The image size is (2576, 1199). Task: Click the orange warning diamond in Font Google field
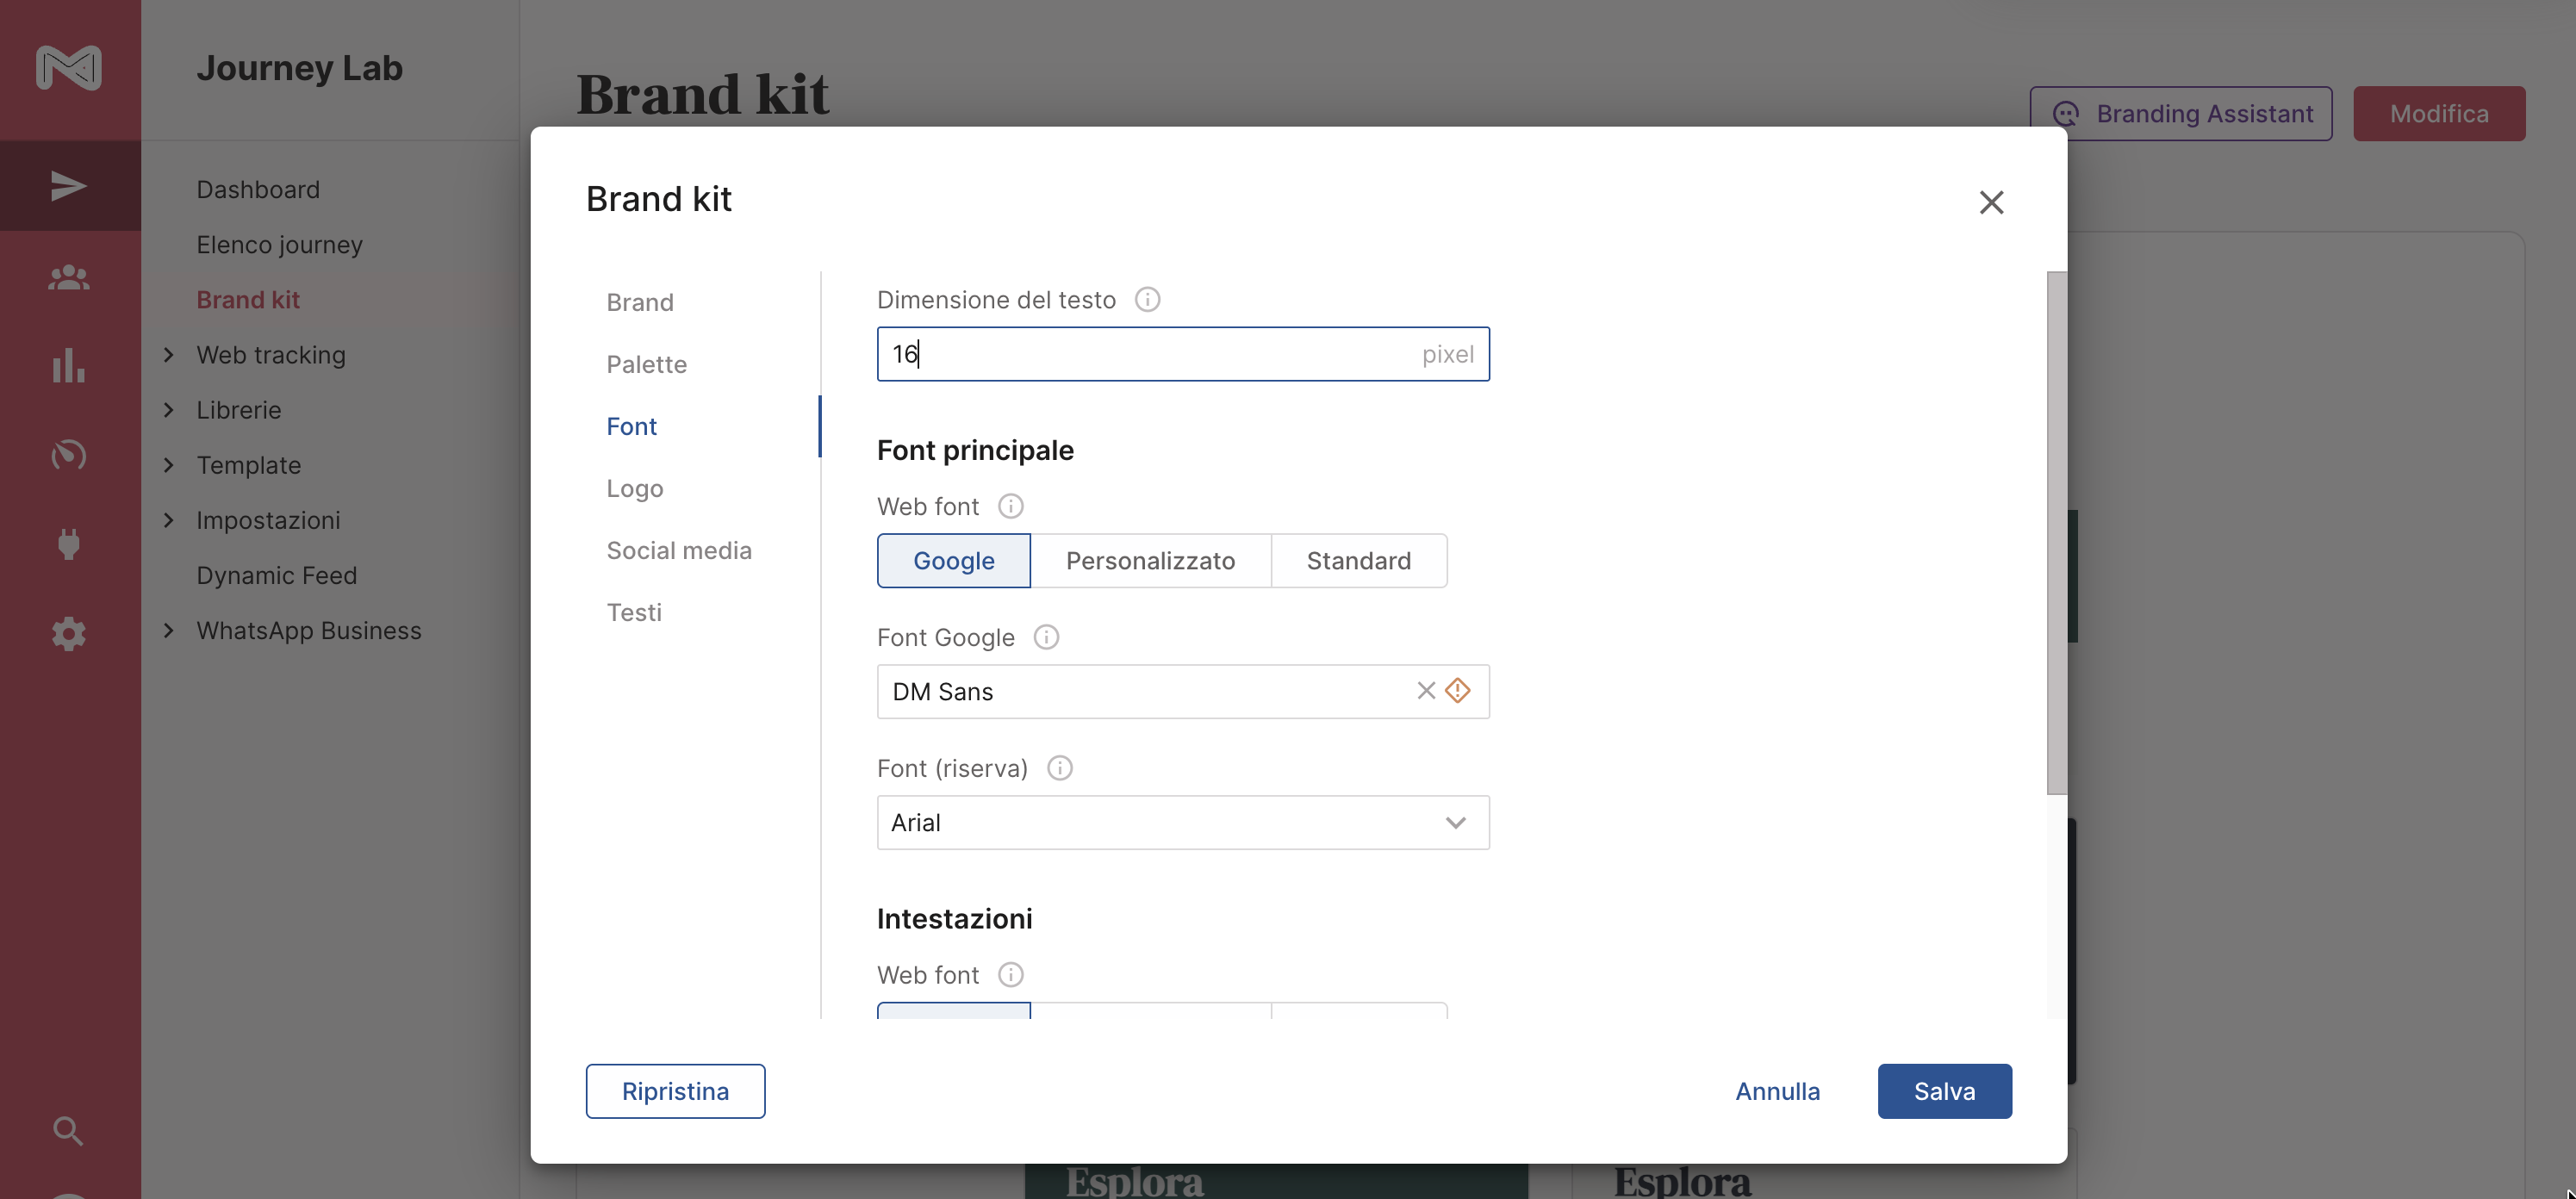tap(1458, 691)
